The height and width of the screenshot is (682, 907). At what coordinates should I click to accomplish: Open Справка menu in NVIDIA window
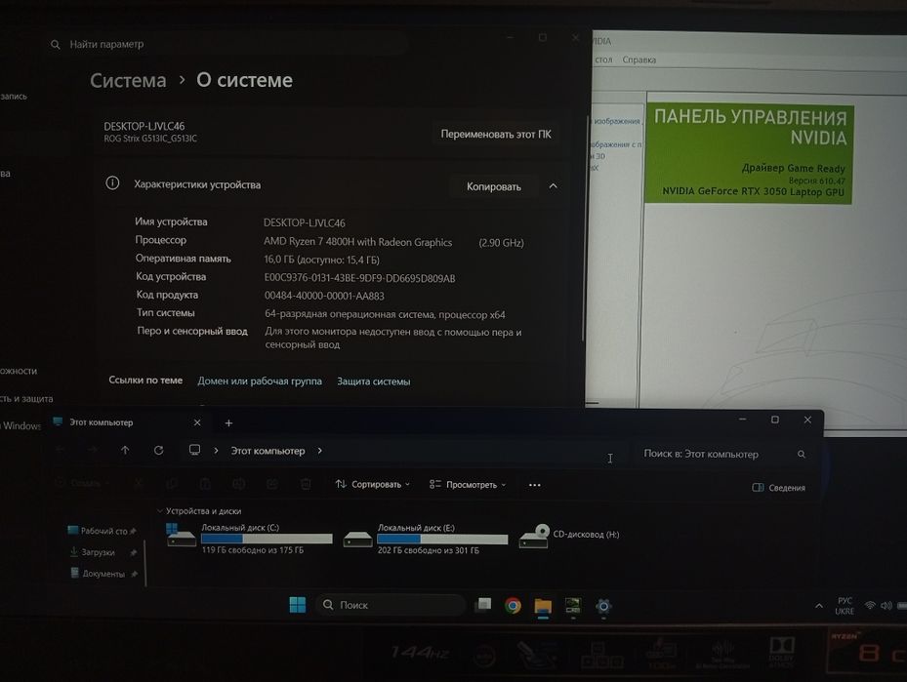(x=639, y=60)
